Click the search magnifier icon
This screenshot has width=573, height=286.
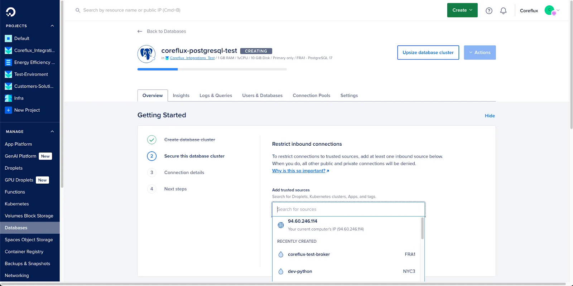click(x=78, y=10)
